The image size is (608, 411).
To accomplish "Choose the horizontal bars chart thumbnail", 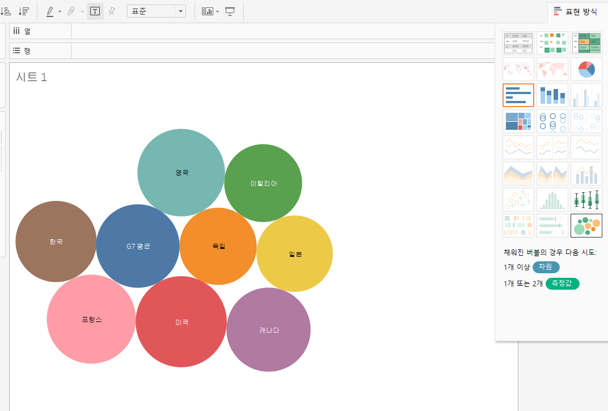I will (x=518, y=95).
